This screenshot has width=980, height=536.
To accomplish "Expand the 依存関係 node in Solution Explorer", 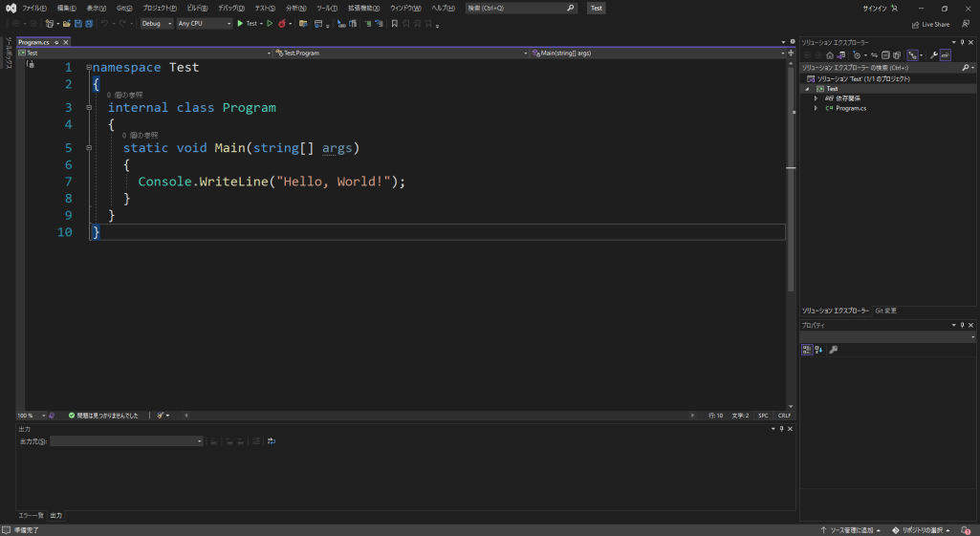I will (816, 98).
